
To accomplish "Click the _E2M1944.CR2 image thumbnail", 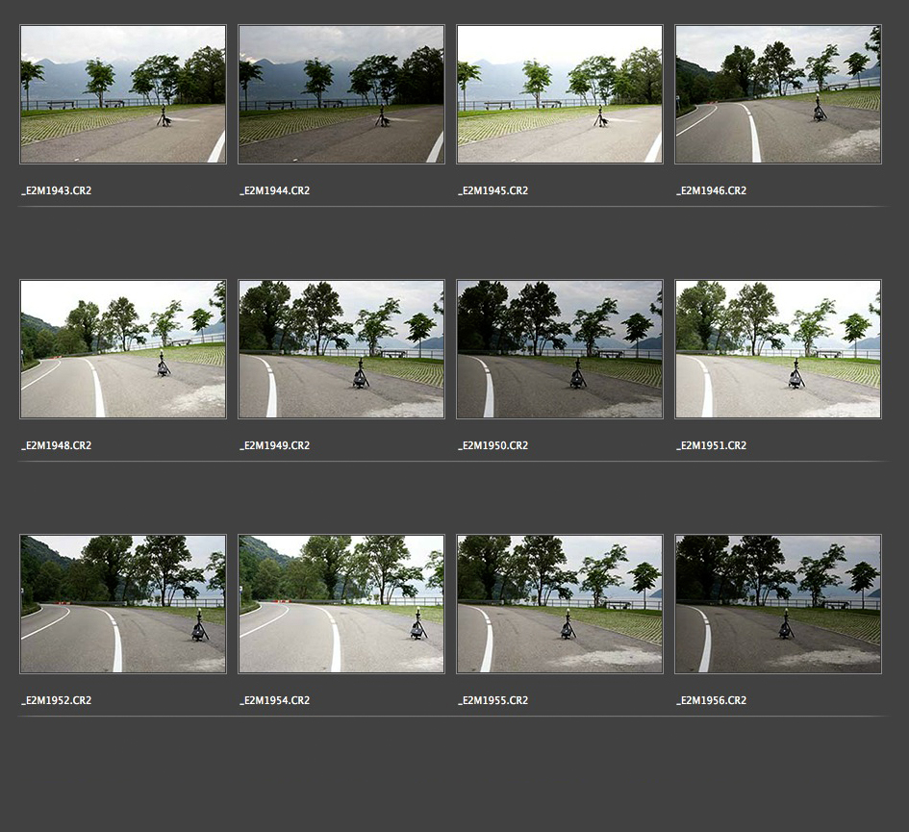I will 341,94.
